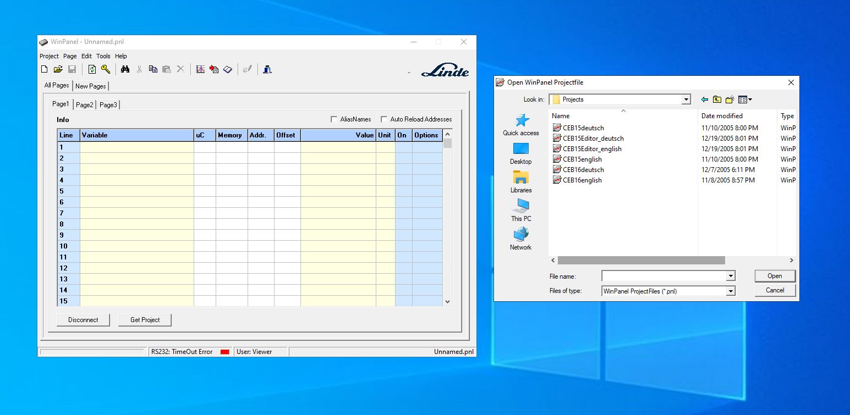The height and width of the screenshot is (415, 850).
Task: Expand the Files of type dropdown
Action: pos(731,291)
